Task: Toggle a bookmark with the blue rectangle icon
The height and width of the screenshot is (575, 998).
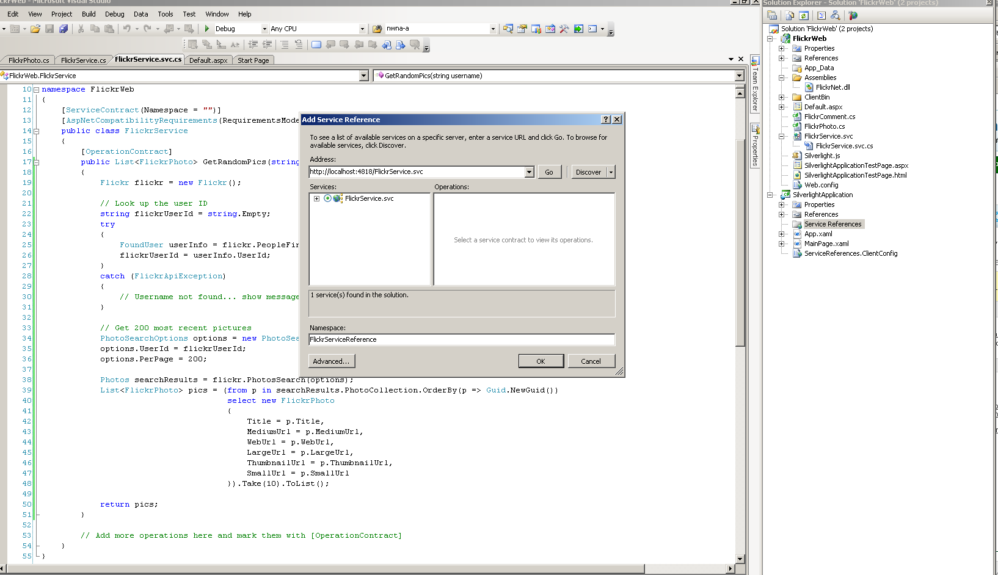Action: tap(316, 45)
